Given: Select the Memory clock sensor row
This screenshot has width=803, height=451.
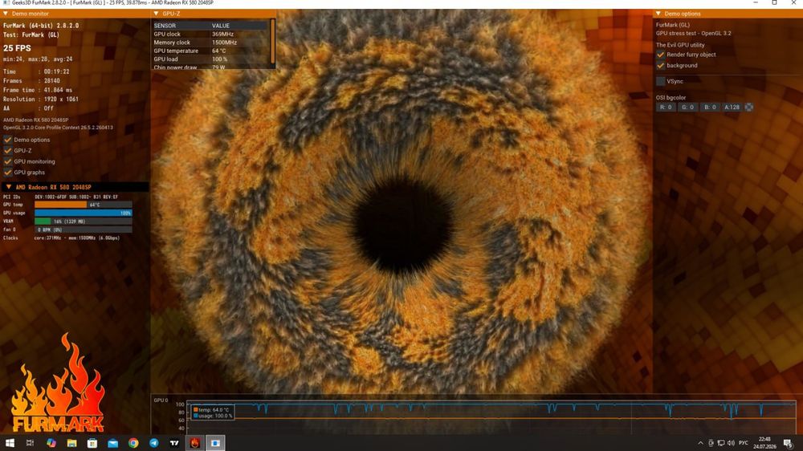Looking at the screenshot, I should tap(210, 43).
